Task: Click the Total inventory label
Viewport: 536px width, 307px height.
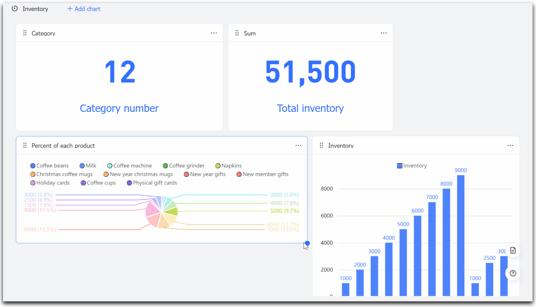Action: pos(310,108)
